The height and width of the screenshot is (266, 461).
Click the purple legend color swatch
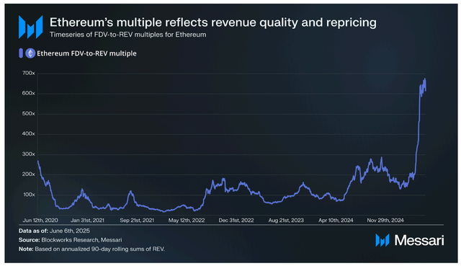21,53
